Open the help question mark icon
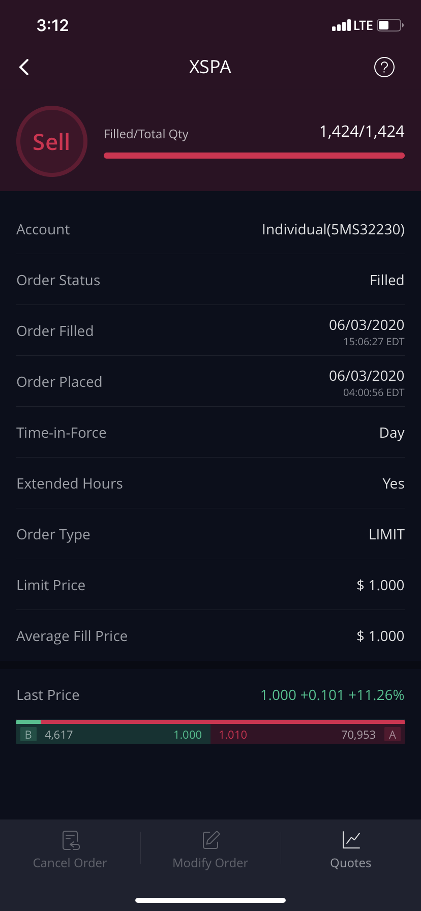The width and height of the screenshot is (421, 911). tap(384, 67)
